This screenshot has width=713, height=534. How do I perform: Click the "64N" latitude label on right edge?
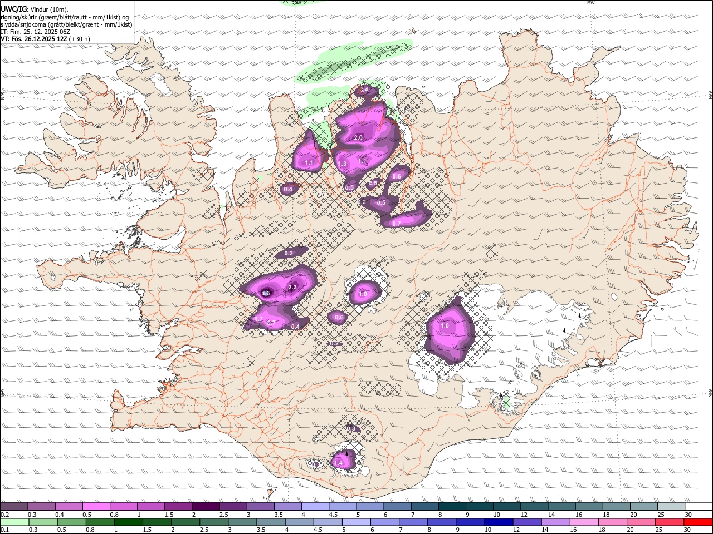(x=710, y=393)
